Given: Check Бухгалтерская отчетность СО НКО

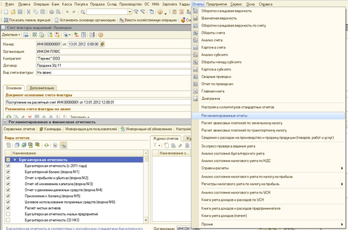Looking at the screenshot, I should (8, 220).
